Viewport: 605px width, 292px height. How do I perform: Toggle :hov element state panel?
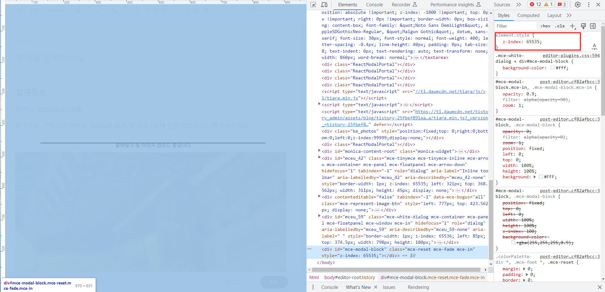click(545, 26)
